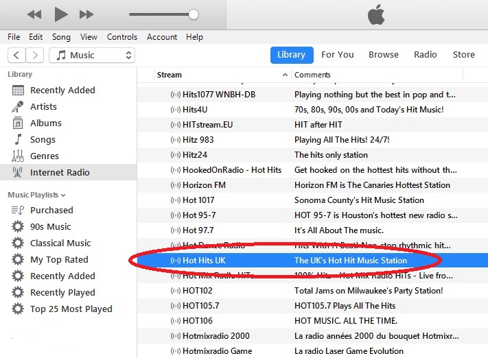The height and width of the screenshot is (358, 488).
Task: Click the 90s Music gear icon
Action: pyautogui.click(x=18, y=226)
